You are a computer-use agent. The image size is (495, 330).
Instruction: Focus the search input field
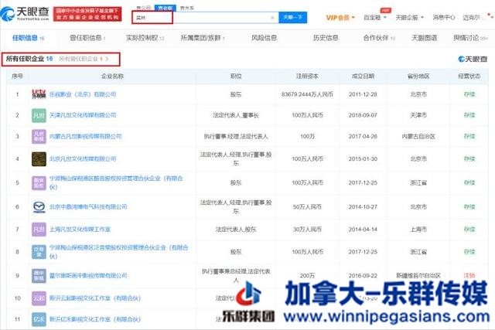(x=205, y=18)
